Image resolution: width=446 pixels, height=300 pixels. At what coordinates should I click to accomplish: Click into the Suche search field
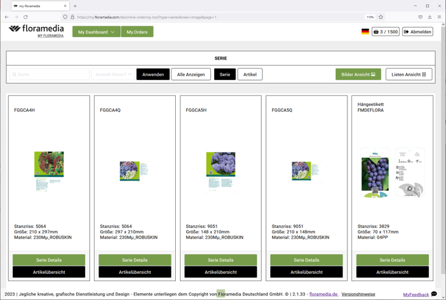coord(49,74)
